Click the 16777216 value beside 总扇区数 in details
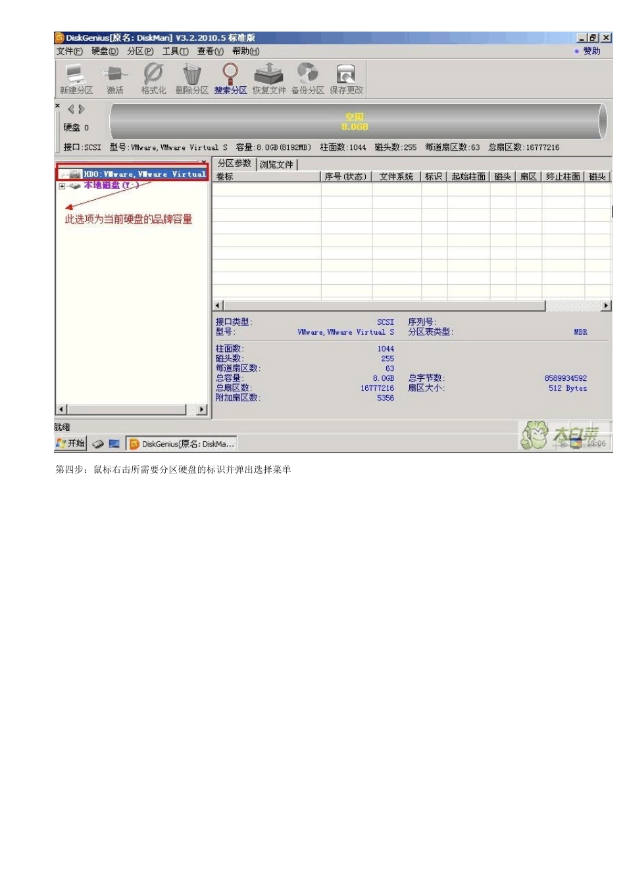Viewport: 625px width, 884px height. [x=377, y=388]
